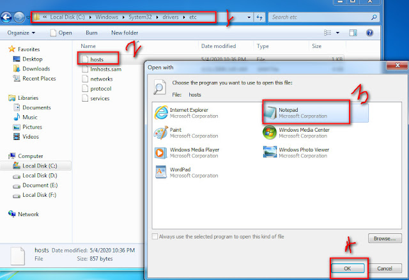
Task: Select Internet Explorer program icon
Action: tap(161, 113)
